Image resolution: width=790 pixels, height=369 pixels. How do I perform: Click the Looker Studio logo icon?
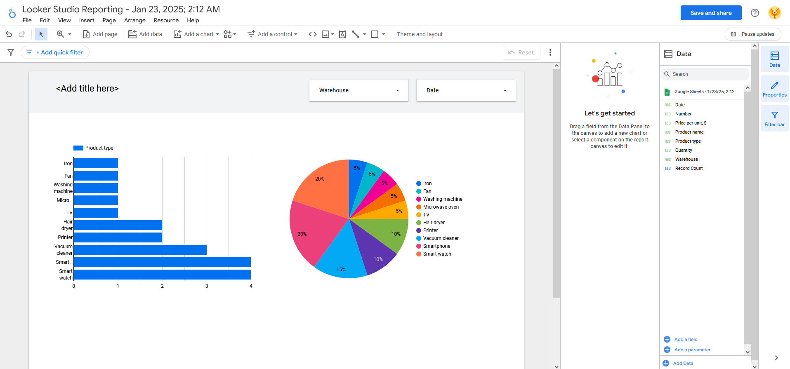click(x=12, y=13)
